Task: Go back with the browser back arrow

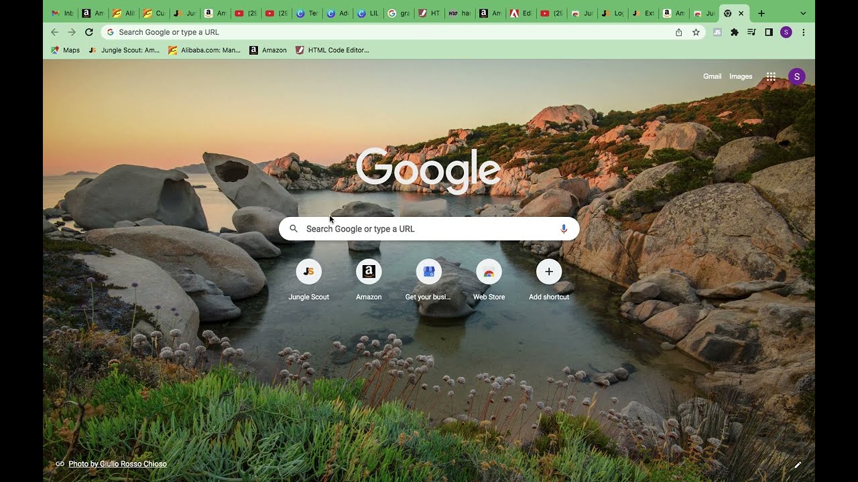Action: tap(54, 32)
